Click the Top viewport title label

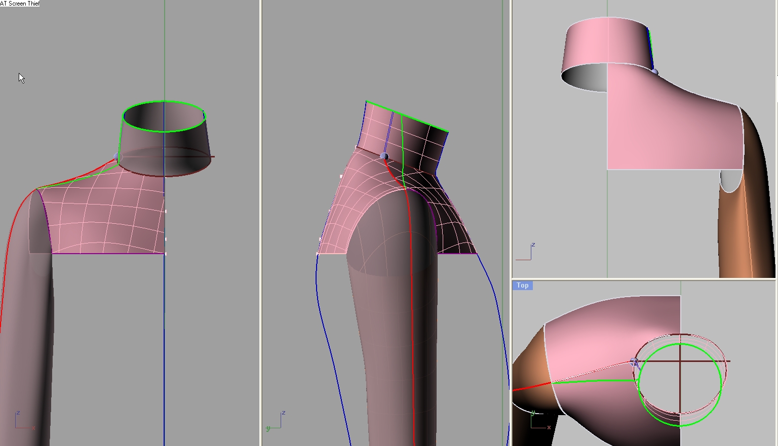click(522, 286)
